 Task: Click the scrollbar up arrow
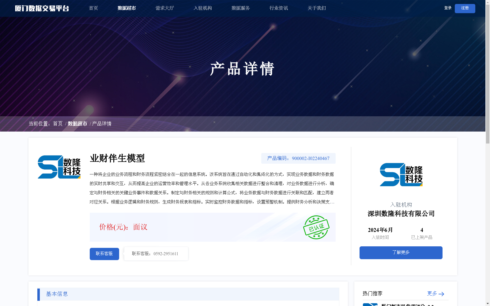(488, 2)
